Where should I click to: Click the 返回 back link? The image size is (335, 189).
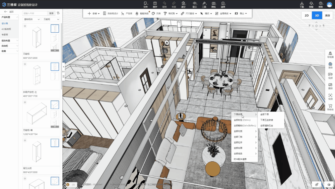point(9,12)
